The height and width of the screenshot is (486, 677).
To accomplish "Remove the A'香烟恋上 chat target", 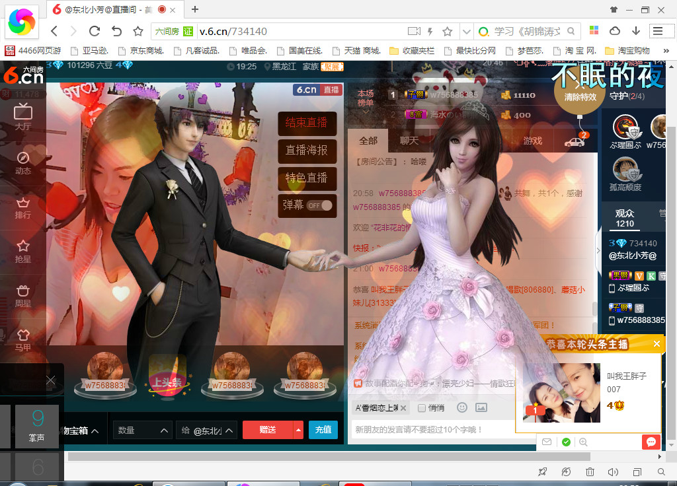I will [x=403, y=408].
